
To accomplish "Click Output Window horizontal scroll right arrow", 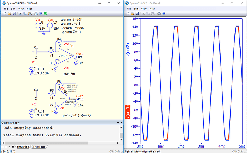I will (x=117, y=143).
